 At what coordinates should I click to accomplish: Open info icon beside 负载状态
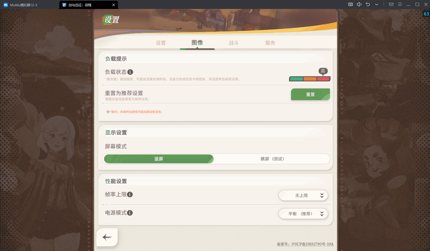[130, 72]
